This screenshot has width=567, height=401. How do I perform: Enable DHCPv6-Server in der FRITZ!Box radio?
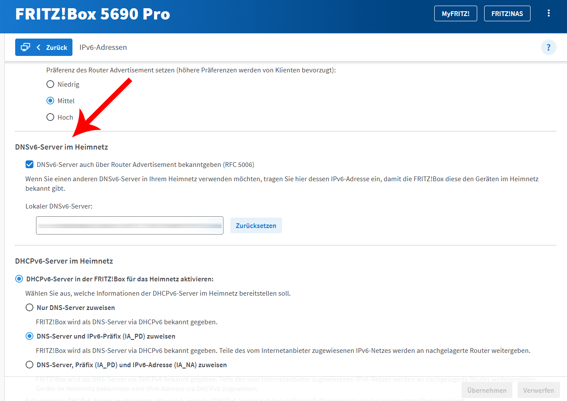[19, 279]
